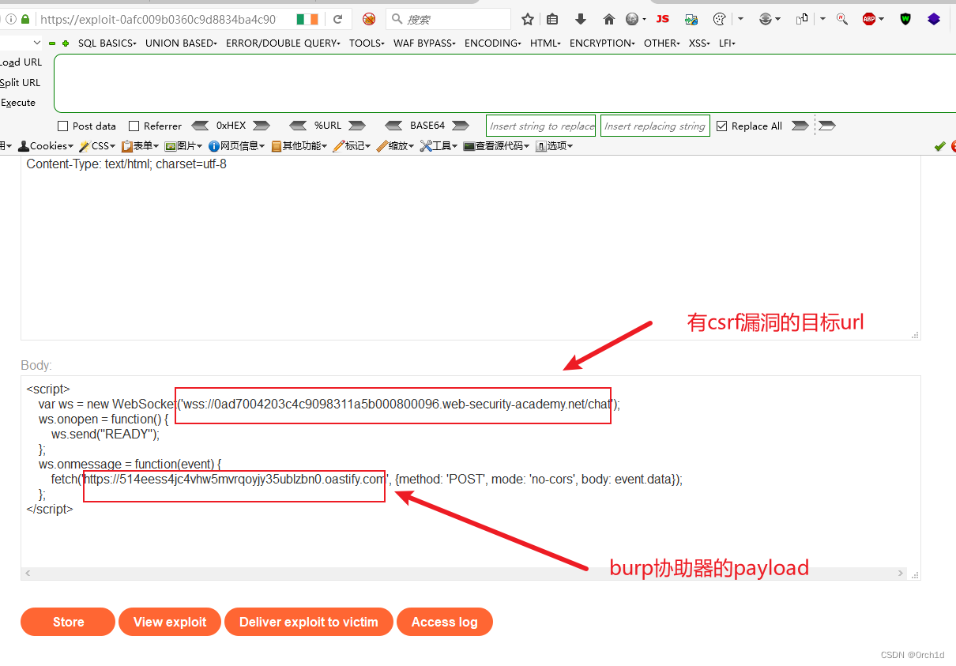Open HTML dropdown menu

coord(545,43)
